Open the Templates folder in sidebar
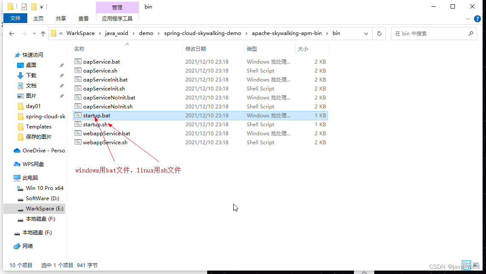This screenshot has height=274, width=486. pos(39,127)
